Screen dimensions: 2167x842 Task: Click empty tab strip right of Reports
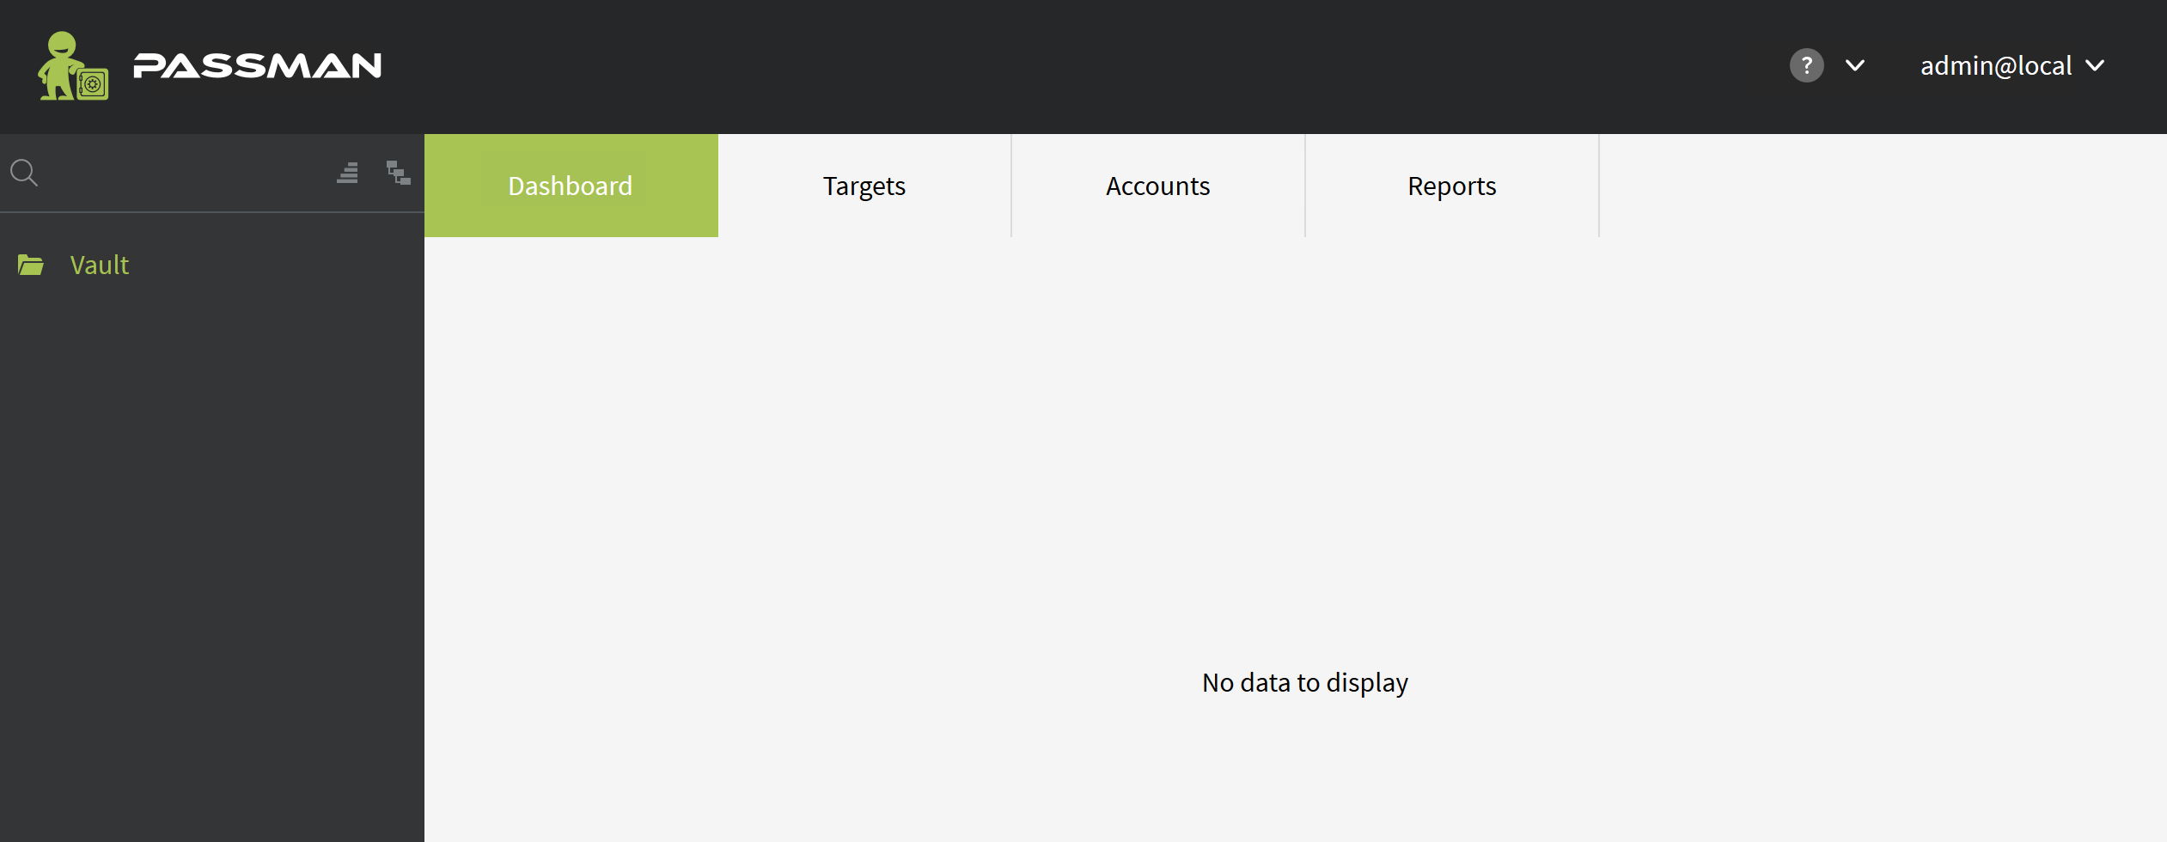pyautogui.click(x=1882, y=186)
